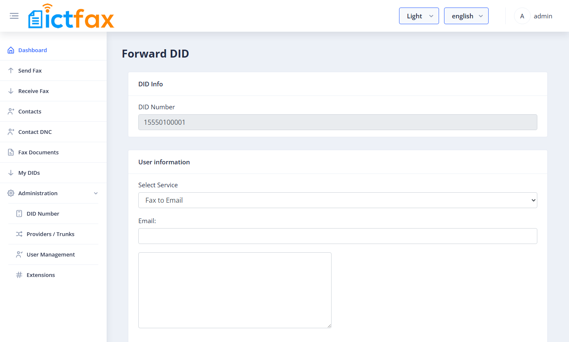The height and width of the screenshot is (342, 569).
Task: Click the Email: label
Action: (x=147, y=221)
